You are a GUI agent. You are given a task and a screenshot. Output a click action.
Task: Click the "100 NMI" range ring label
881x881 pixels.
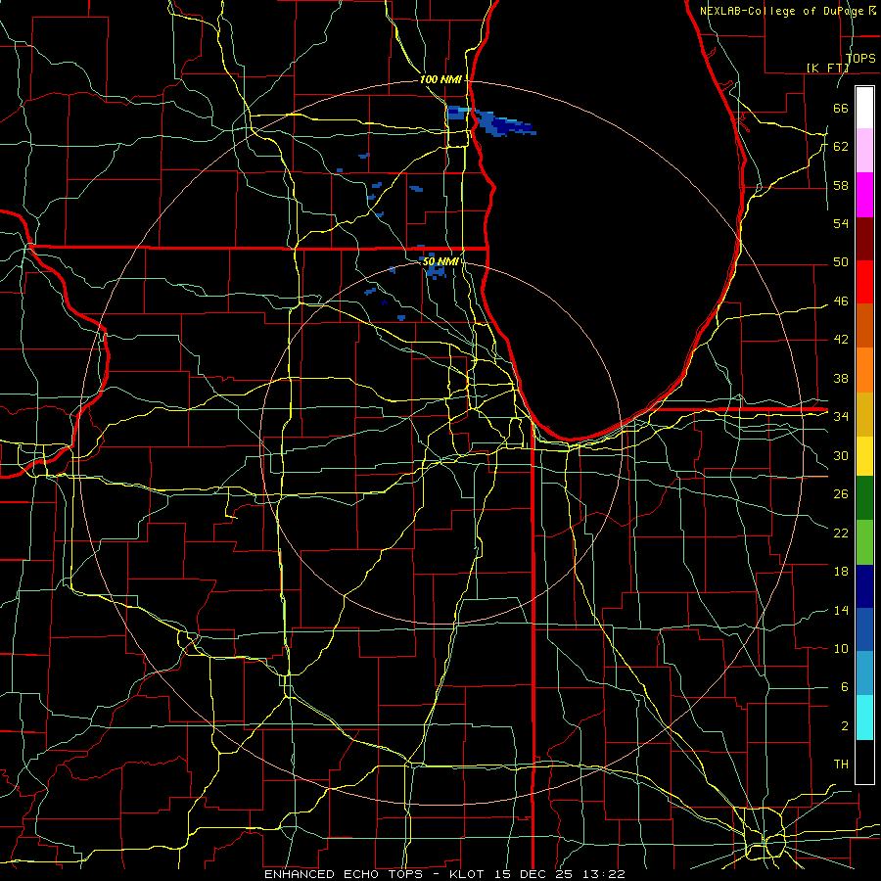coord(440,79)
